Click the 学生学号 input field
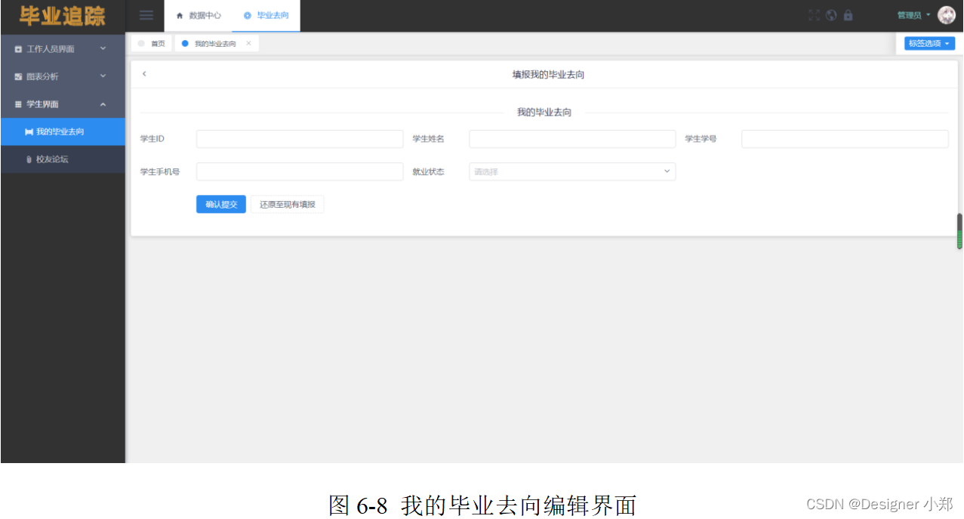Image resolution: width=964 pixels, height=519 pixels. click(845, 139)
